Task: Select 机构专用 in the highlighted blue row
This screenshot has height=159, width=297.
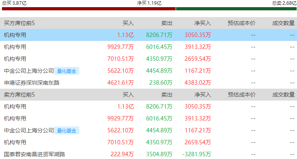Action: [x=15, y=35]
